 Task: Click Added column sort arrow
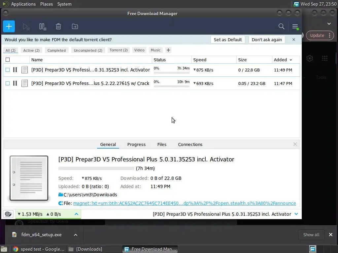(x=291, y=60)
